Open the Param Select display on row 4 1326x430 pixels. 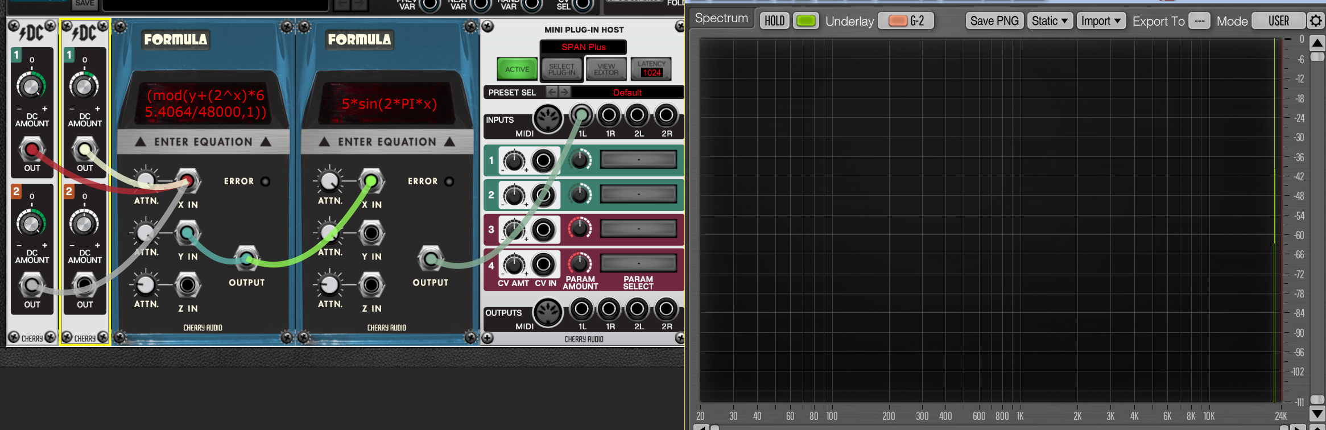point(638,263)
